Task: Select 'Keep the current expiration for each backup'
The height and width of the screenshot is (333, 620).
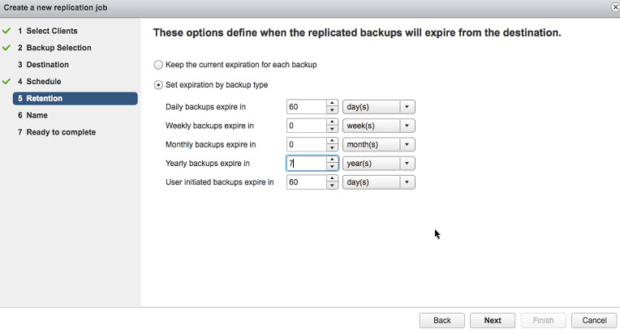Action: point(157,65)
